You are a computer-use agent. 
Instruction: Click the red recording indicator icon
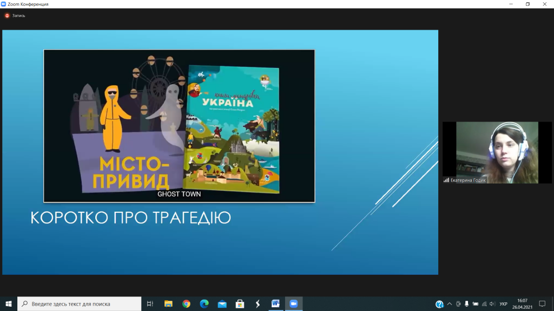(6, 16)
